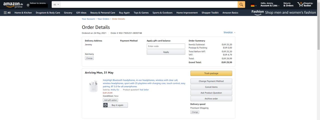320x120 pixels.
Task: Click the orange search magnifier button
Action: [241, 4]
